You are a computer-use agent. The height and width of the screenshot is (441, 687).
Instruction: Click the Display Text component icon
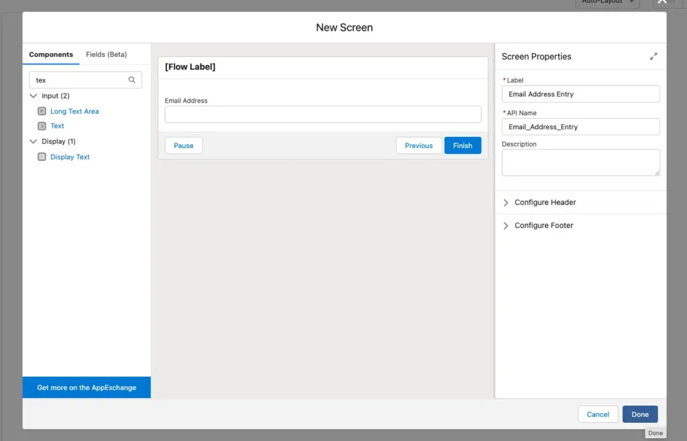point(42,157)
